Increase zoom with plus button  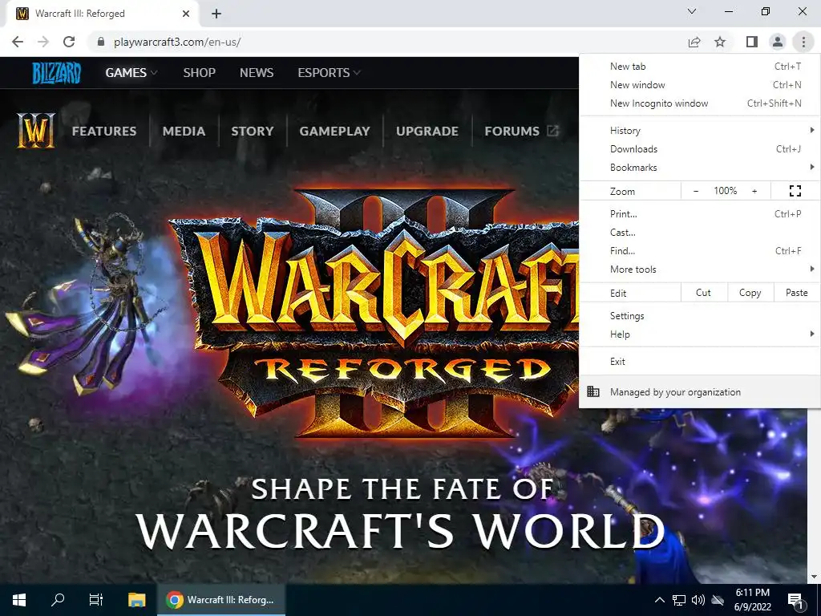[754, 191]
